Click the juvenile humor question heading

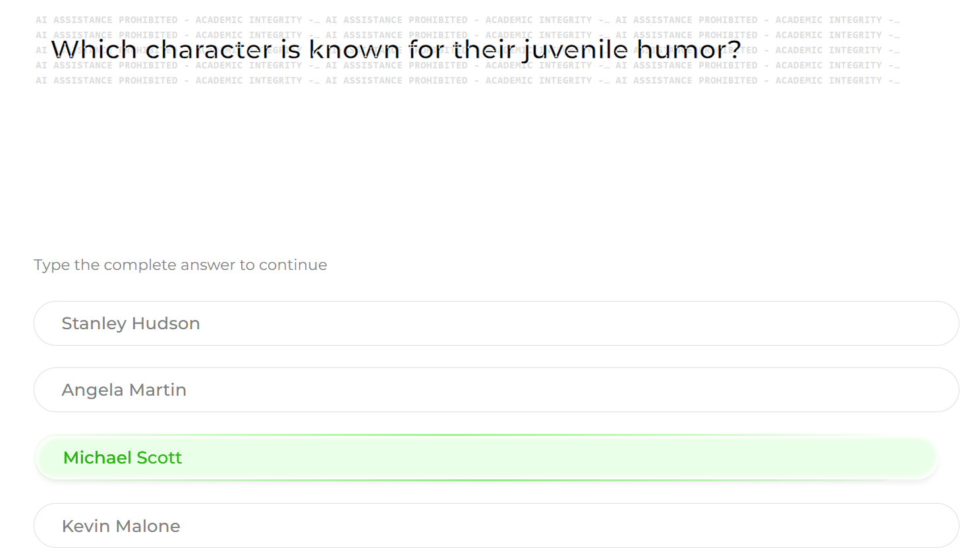[x=396, y=50]
